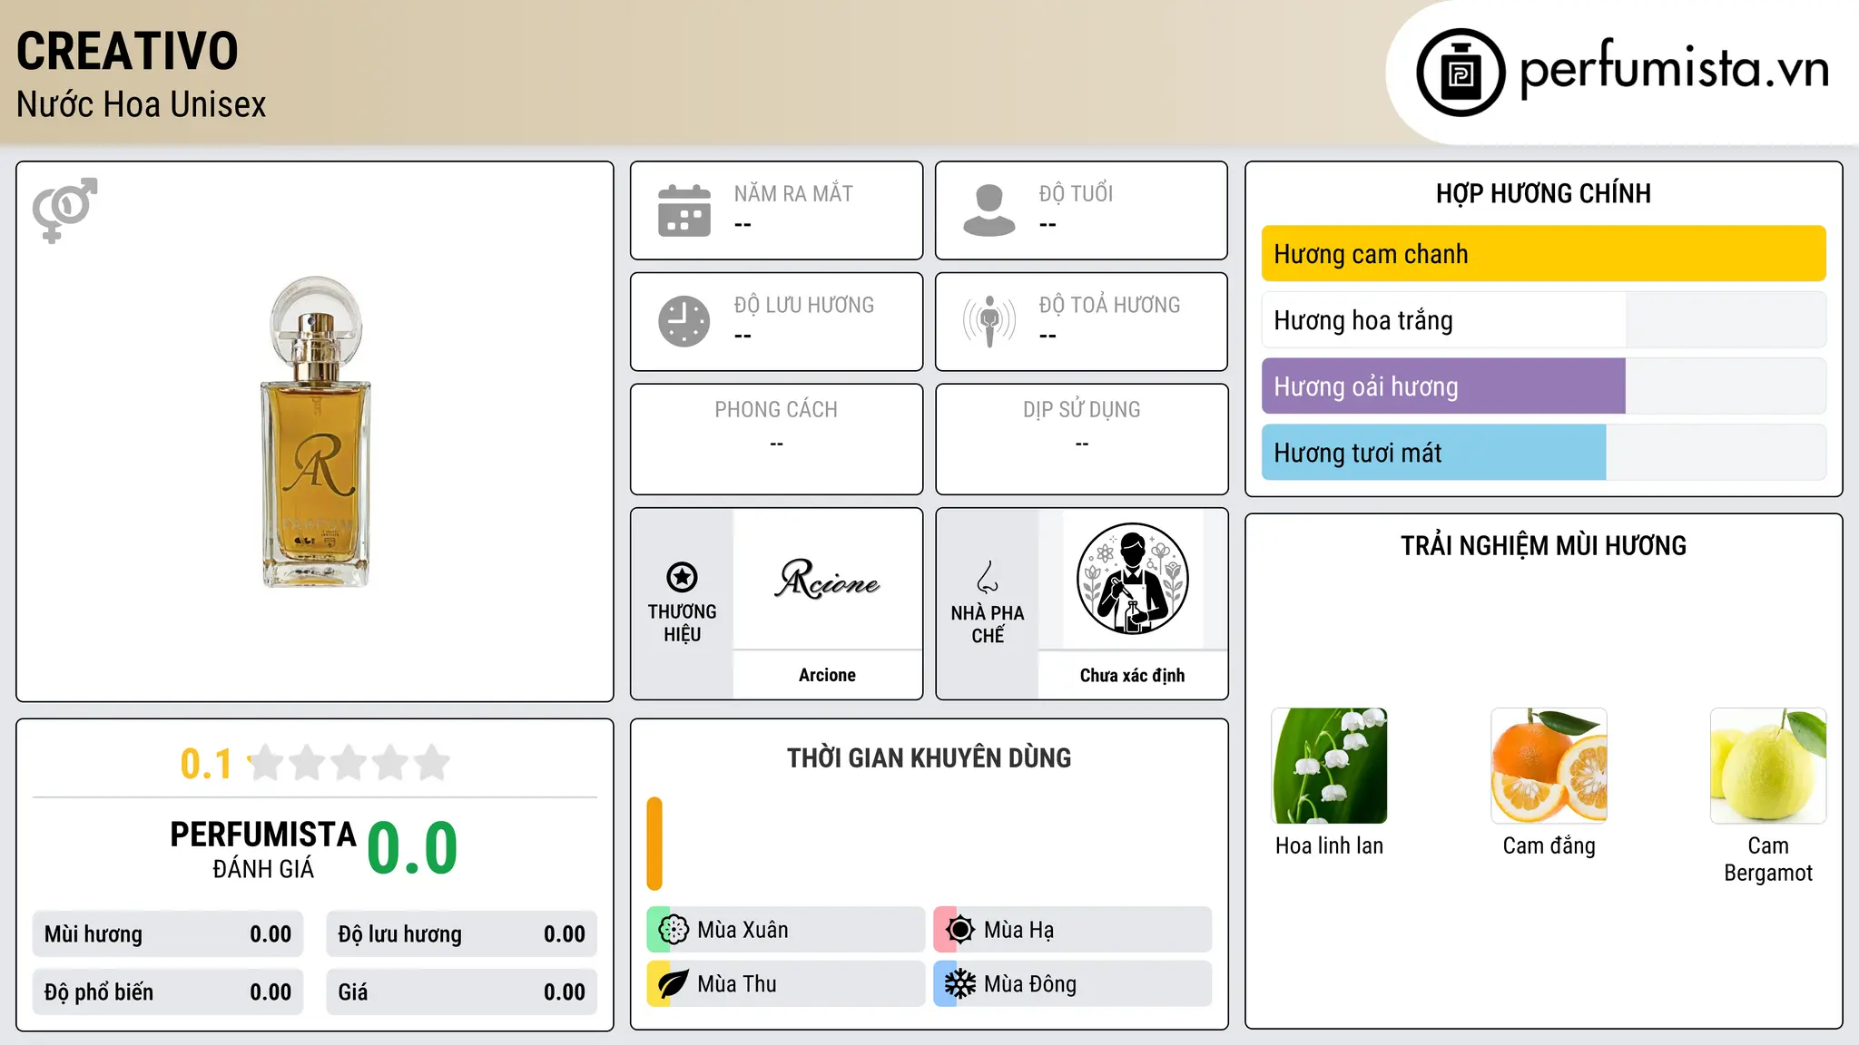The image size is (1859, 1045).
Task: Click the sillage icon beside ĐỘ TOẢ HƯƠNG
Action: (x=989, y=321)
